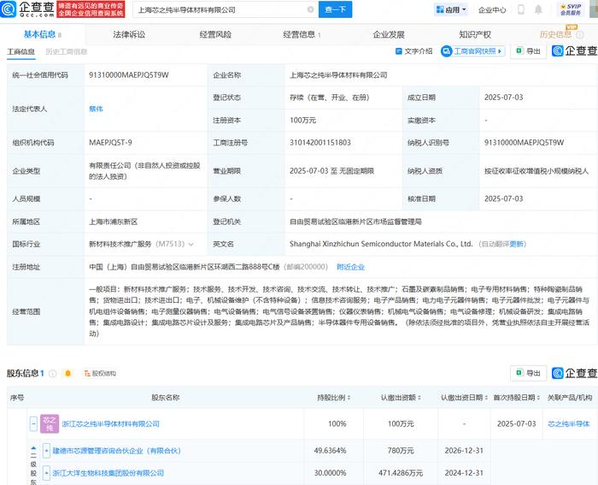The height and width of the screenshot is (485, 598).
Task: Collapse the 浙江芯之纯半导体材料有限公司 row
Action: [x=33, y=424]
